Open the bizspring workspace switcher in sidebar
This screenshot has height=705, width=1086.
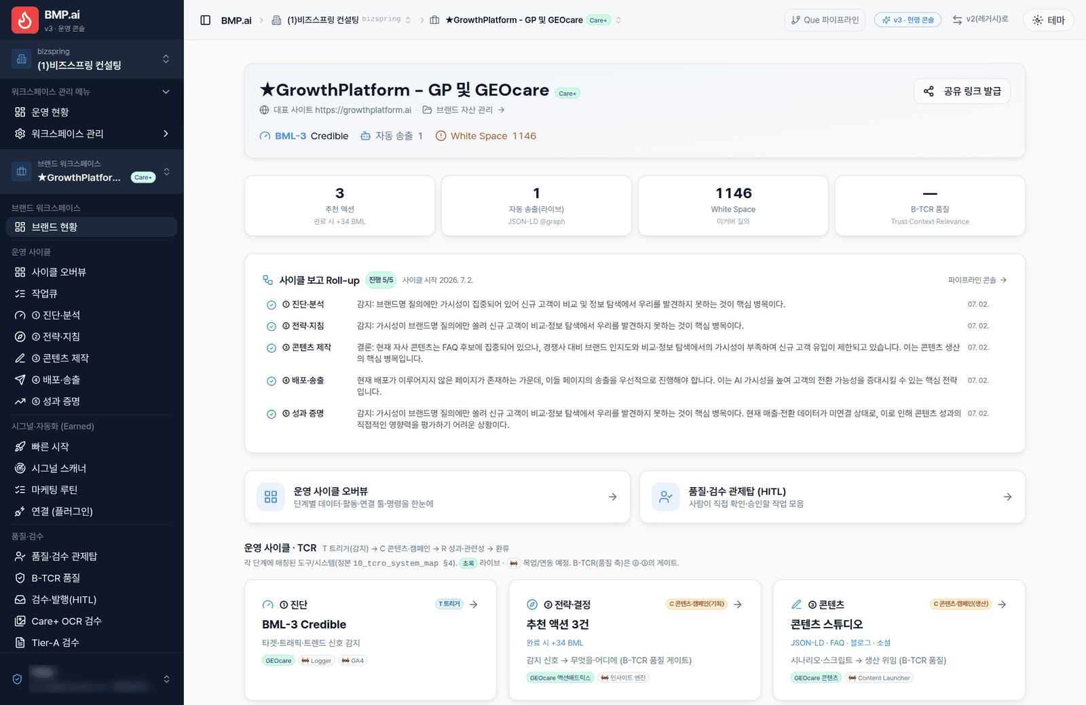coord(92,59)
